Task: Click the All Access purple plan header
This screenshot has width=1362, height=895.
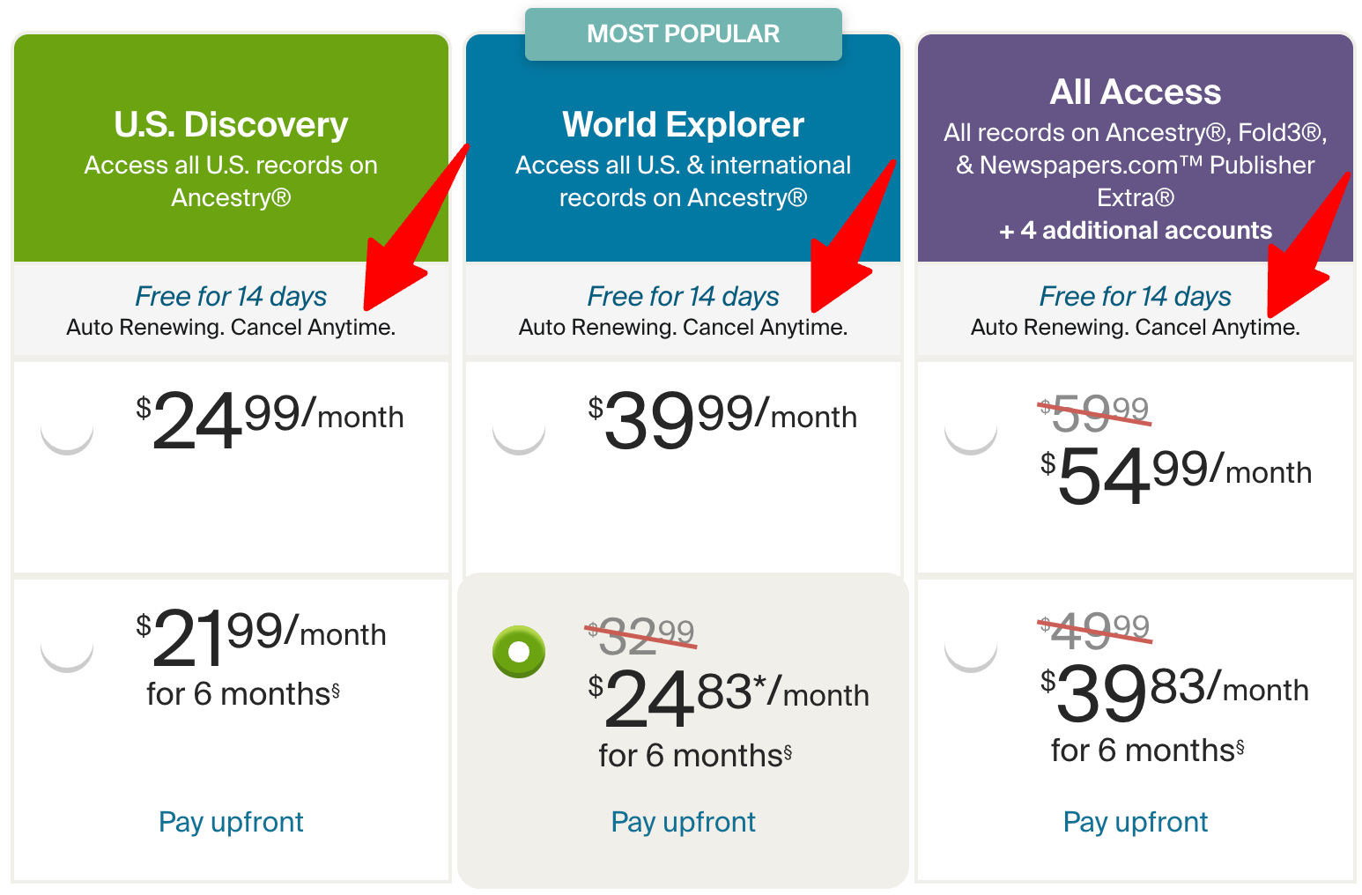Action: click(1136, 148)
